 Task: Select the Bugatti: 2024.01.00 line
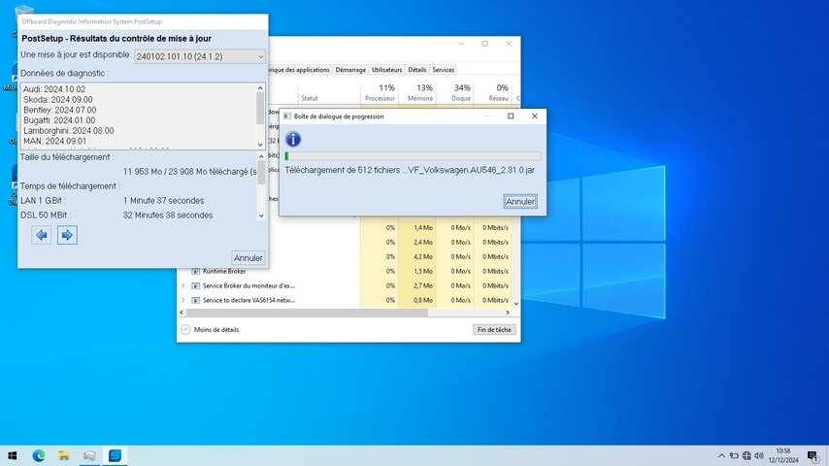(x=59, y=120)
